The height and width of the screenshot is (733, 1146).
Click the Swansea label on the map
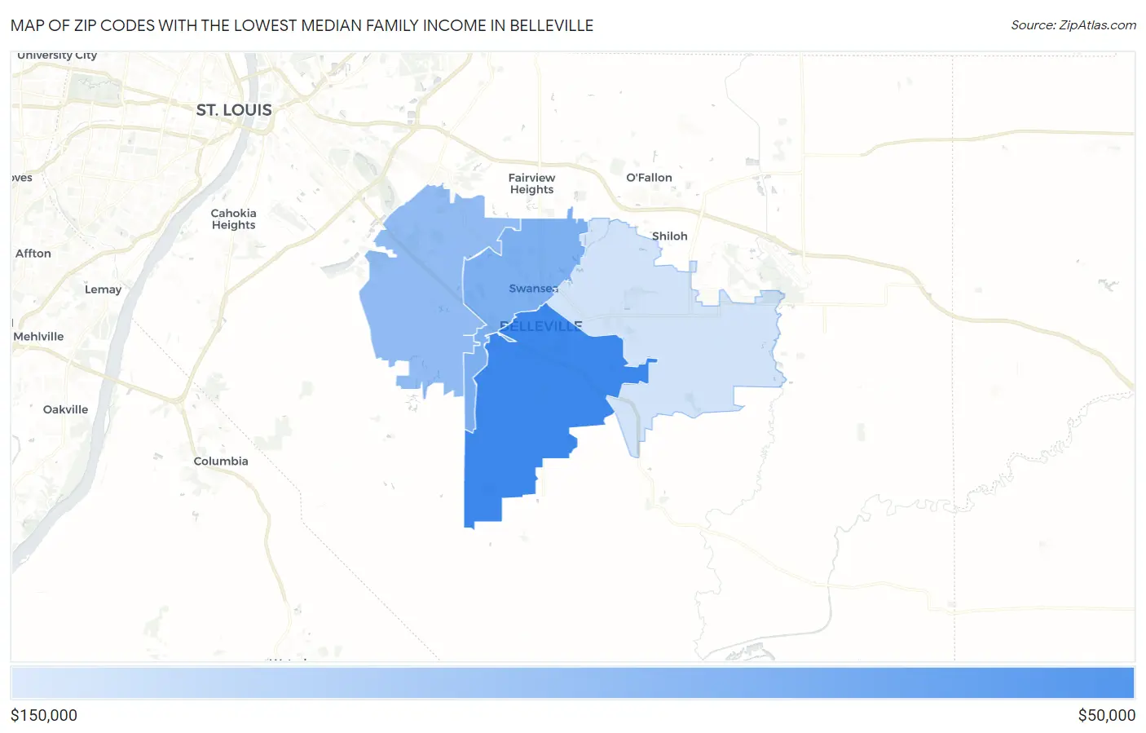533,289
